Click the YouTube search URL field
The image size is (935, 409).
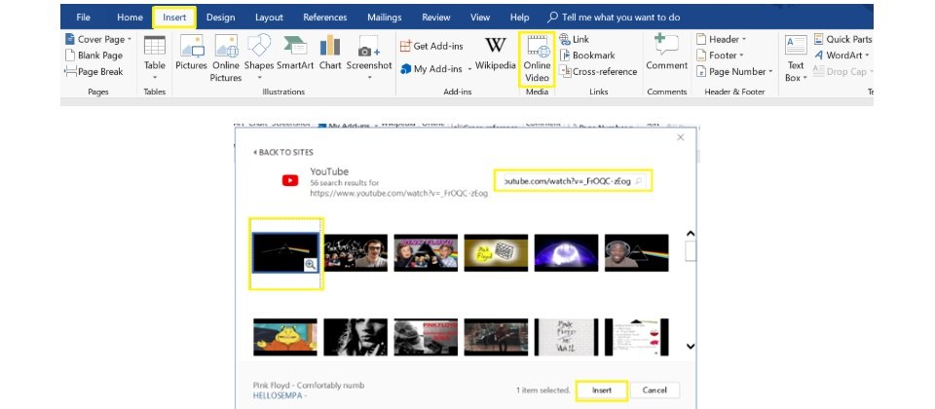[x=569, y=181]
